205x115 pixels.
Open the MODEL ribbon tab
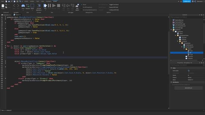tap(32, 1)
